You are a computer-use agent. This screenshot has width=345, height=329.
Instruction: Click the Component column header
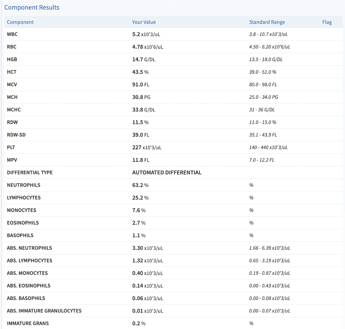(x=20, y=22)
